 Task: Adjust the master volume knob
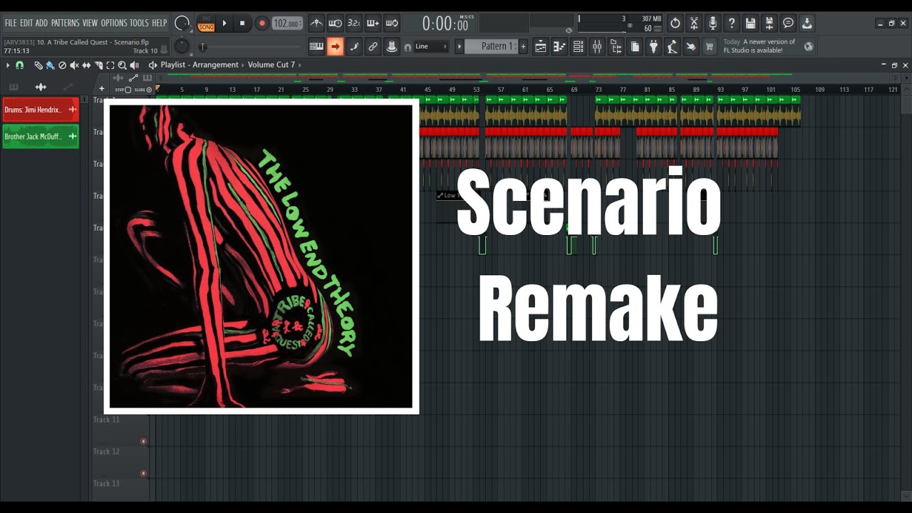182,23
